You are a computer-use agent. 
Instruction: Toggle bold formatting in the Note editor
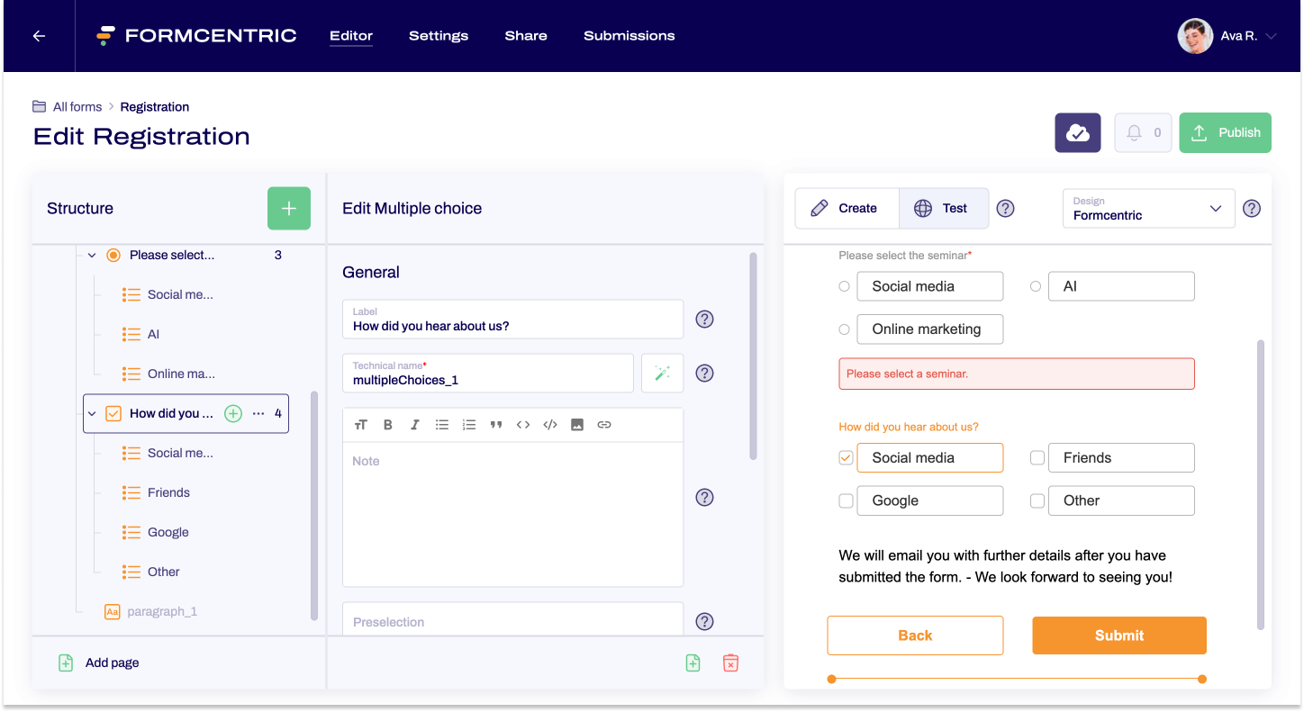pyautogui.click(x=388, y=424)
